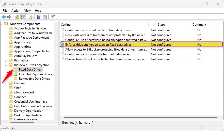Click the Fixed Data Drives folder icon

coord(15,69)
